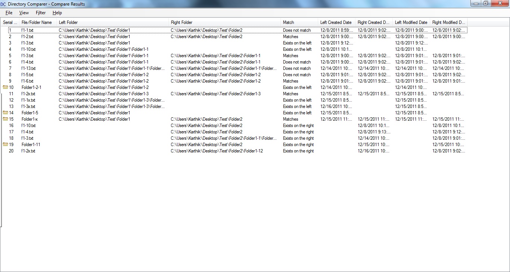Viewport: 510px width, 272px height.
Task: Click the Directory Comparer app icon in title bar
Action: coord(3,4)
